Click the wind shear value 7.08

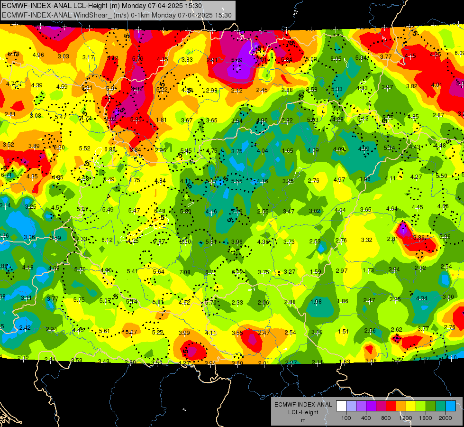click(x=185, y=272)
